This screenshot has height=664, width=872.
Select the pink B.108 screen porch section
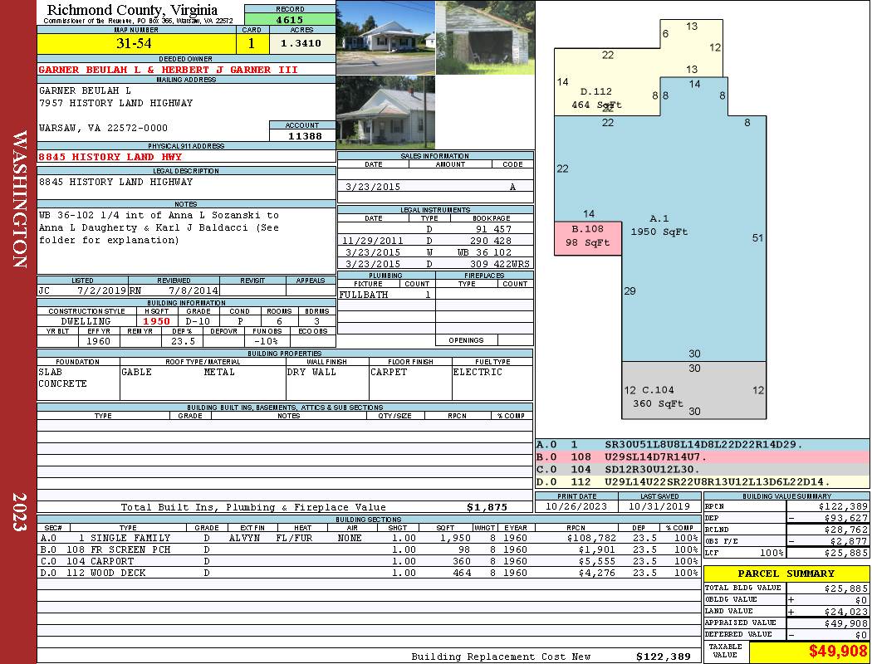588,238
